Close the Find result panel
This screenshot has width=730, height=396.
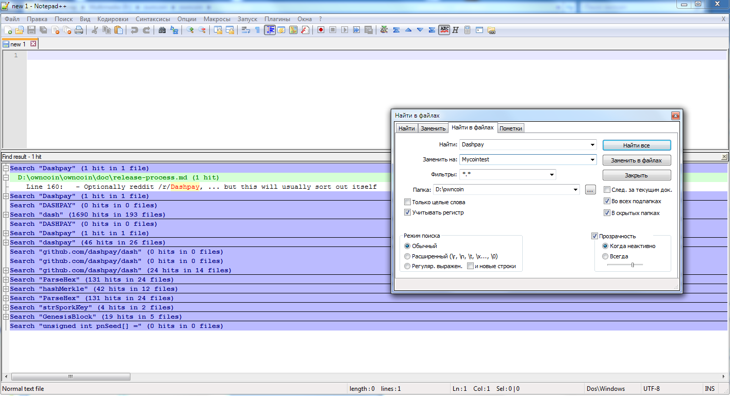pyautogui.click(x=724, y=157)
